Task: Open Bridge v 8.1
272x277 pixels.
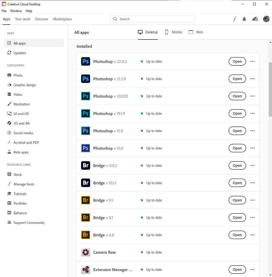Action: pos(237,217)
